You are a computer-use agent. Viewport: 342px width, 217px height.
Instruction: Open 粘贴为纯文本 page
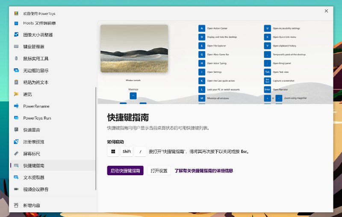tap(53, 82)
